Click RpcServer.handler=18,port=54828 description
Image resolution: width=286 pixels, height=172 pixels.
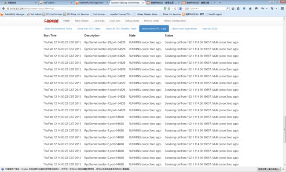[105, 63]
